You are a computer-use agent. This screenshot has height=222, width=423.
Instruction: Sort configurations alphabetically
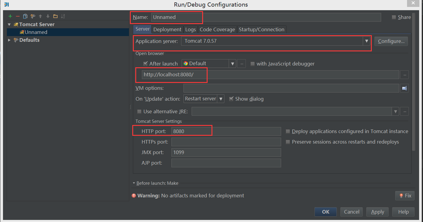(x=63, y=16)
